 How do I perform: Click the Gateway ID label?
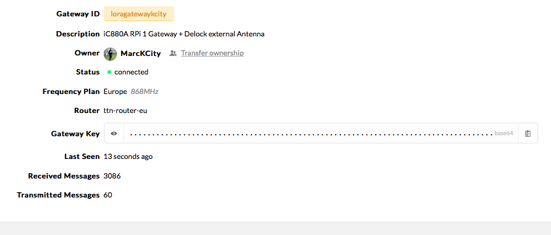coord(78,14)
